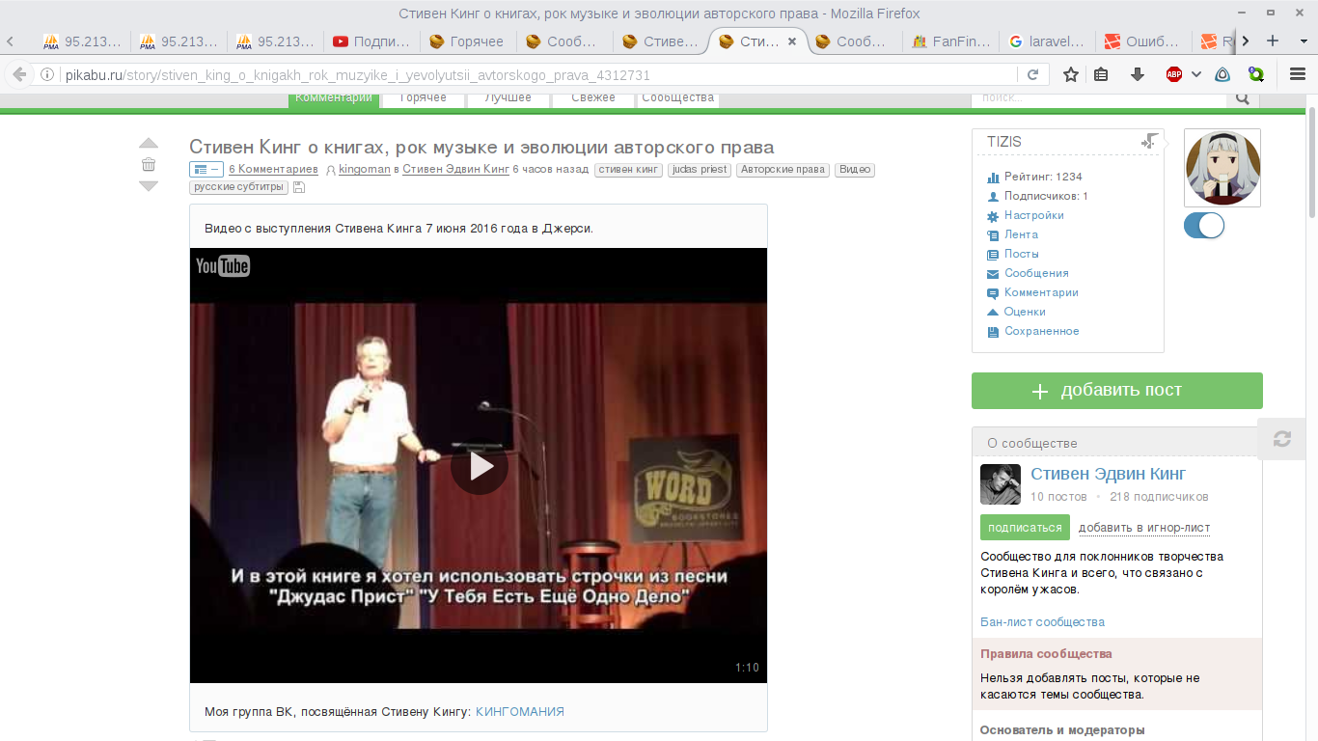1318x741 pixels.
Task: Click the trash icon beside the post
Action: pos(148,164)
